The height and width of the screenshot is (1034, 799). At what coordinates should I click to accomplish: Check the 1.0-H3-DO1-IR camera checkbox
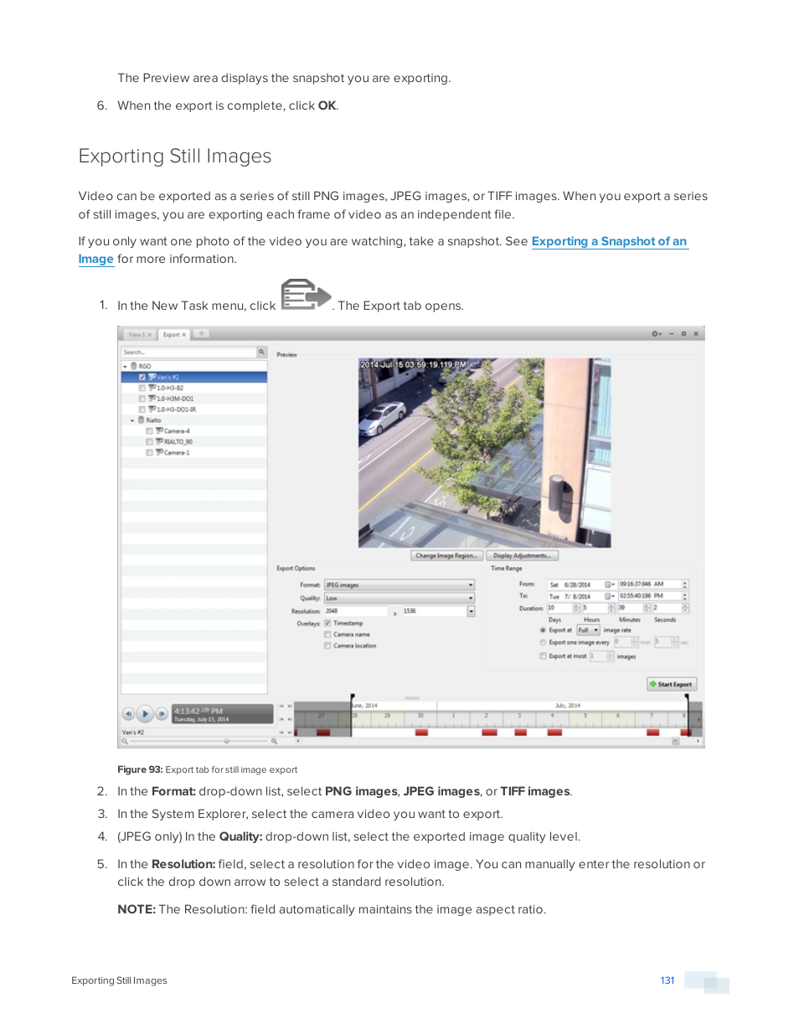point(142,409)
